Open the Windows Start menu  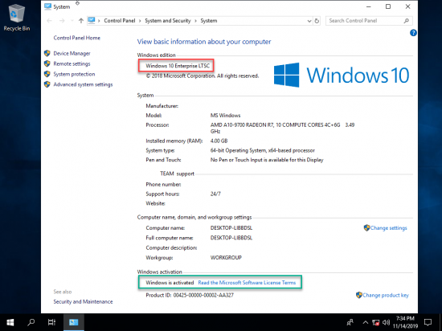[10, 322]
